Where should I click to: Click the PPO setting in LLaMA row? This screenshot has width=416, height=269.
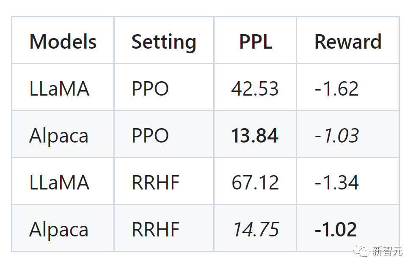(x=150, y=89)
